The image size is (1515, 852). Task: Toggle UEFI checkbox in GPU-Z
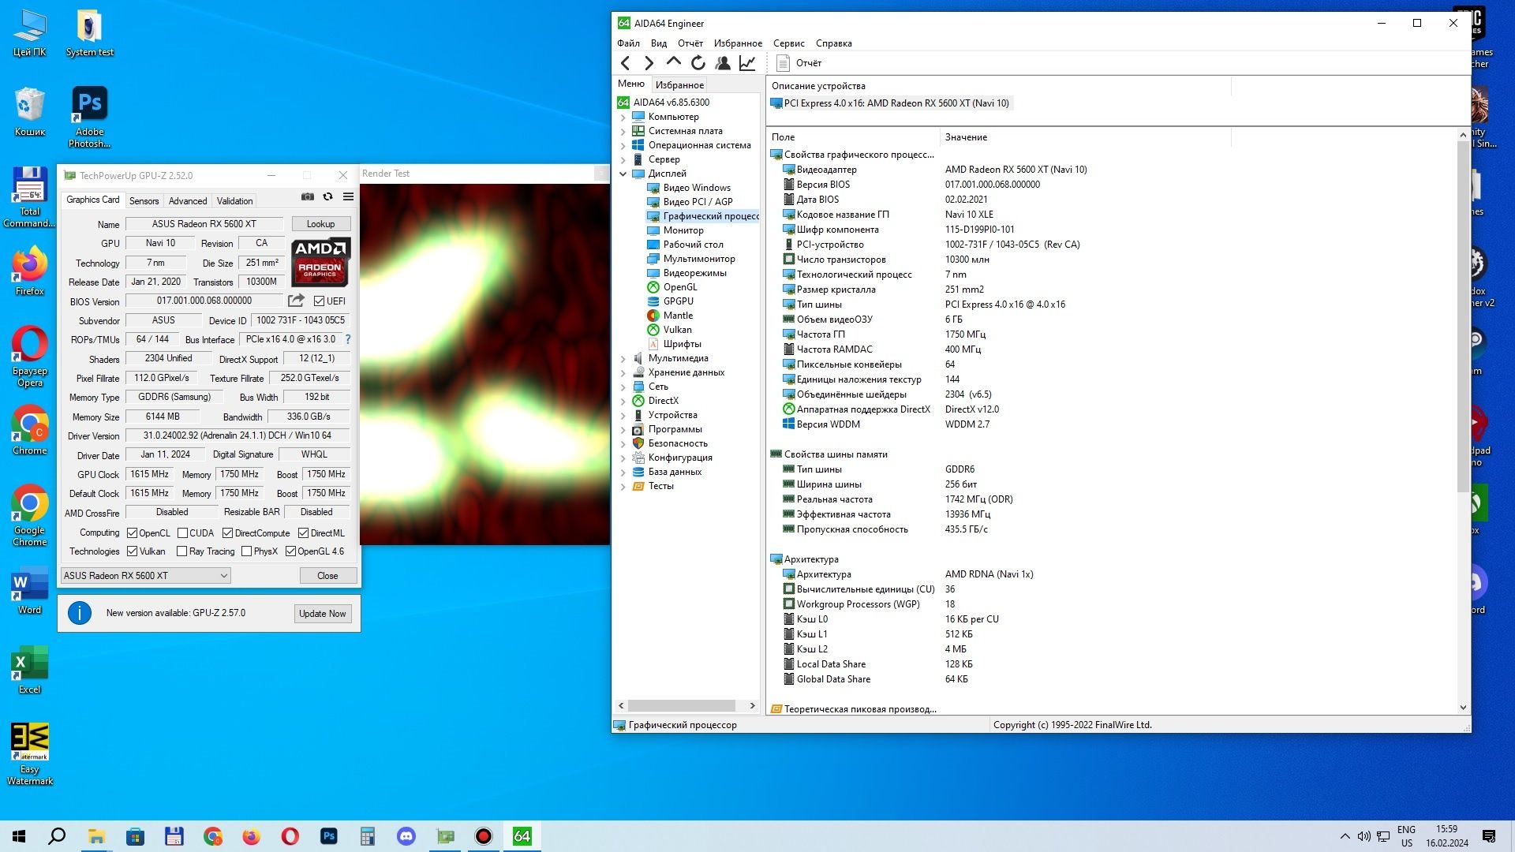(x=319, y=301)
